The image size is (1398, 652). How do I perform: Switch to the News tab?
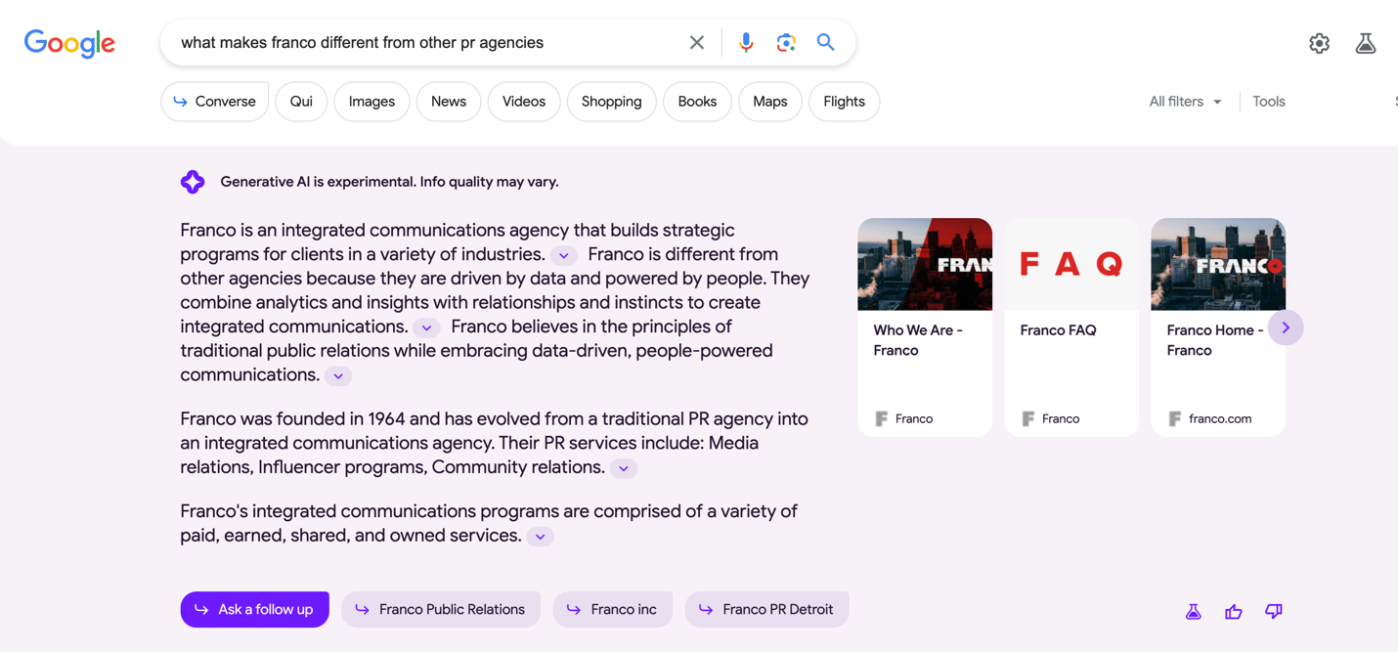point(449,102)
